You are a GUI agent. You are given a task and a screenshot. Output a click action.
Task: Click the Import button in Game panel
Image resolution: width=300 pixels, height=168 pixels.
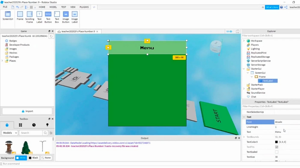point(27,111)
